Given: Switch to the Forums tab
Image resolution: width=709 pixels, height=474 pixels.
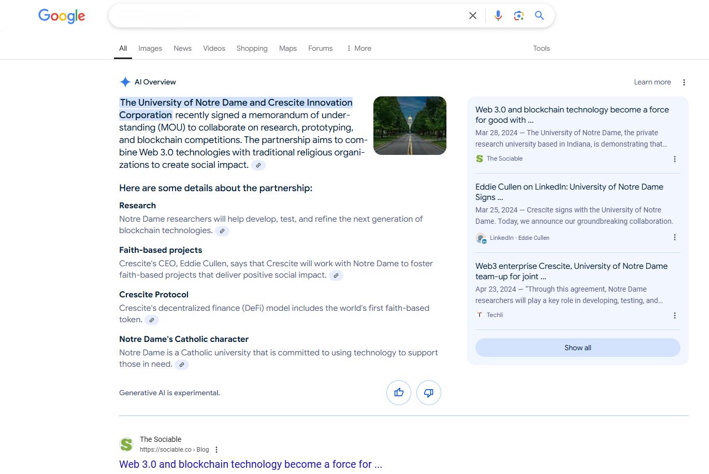Looking at the screenshot, I should 320,48.
